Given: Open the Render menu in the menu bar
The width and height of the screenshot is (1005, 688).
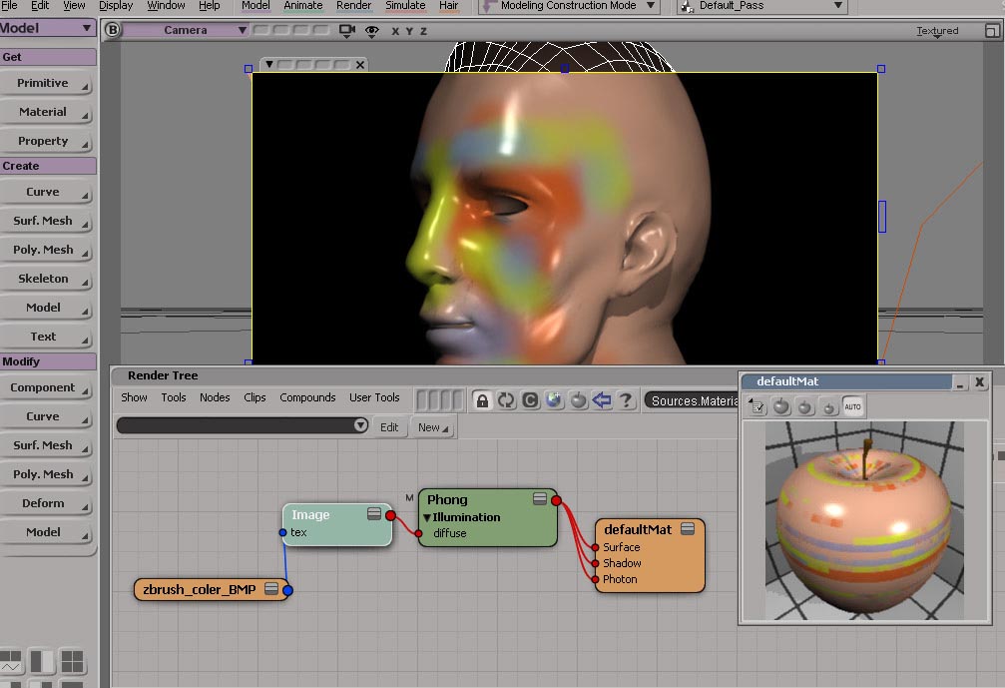Looking at the screenshot, I should [x=353, y=6].
